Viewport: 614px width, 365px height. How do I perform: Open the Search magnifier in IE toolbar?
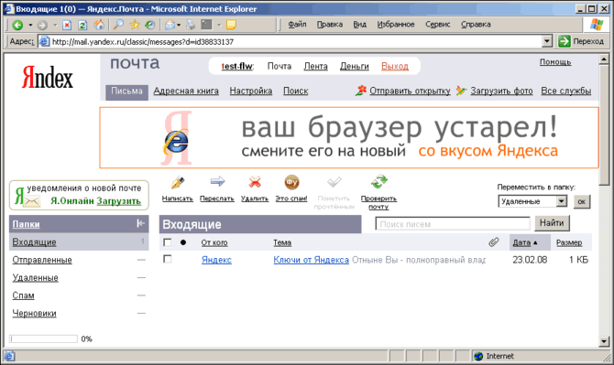click(118, 25)
